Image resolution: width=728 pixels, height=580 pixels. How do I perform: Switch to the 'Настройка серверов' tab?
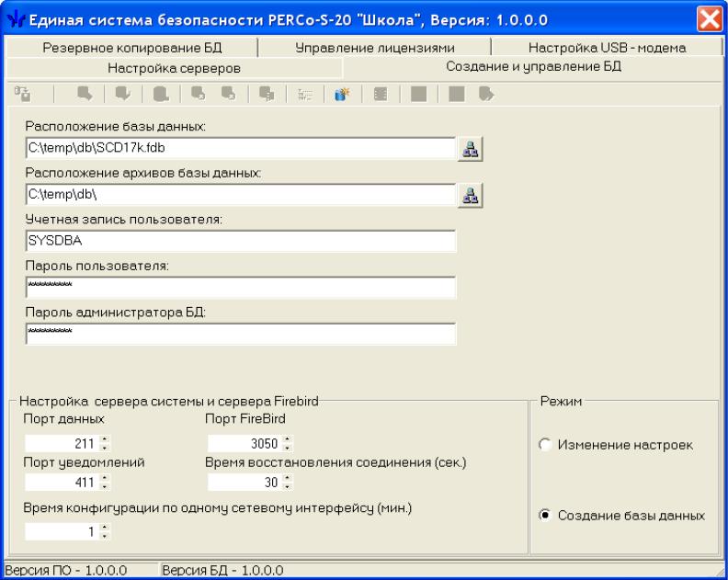click(x=174, y=68)
